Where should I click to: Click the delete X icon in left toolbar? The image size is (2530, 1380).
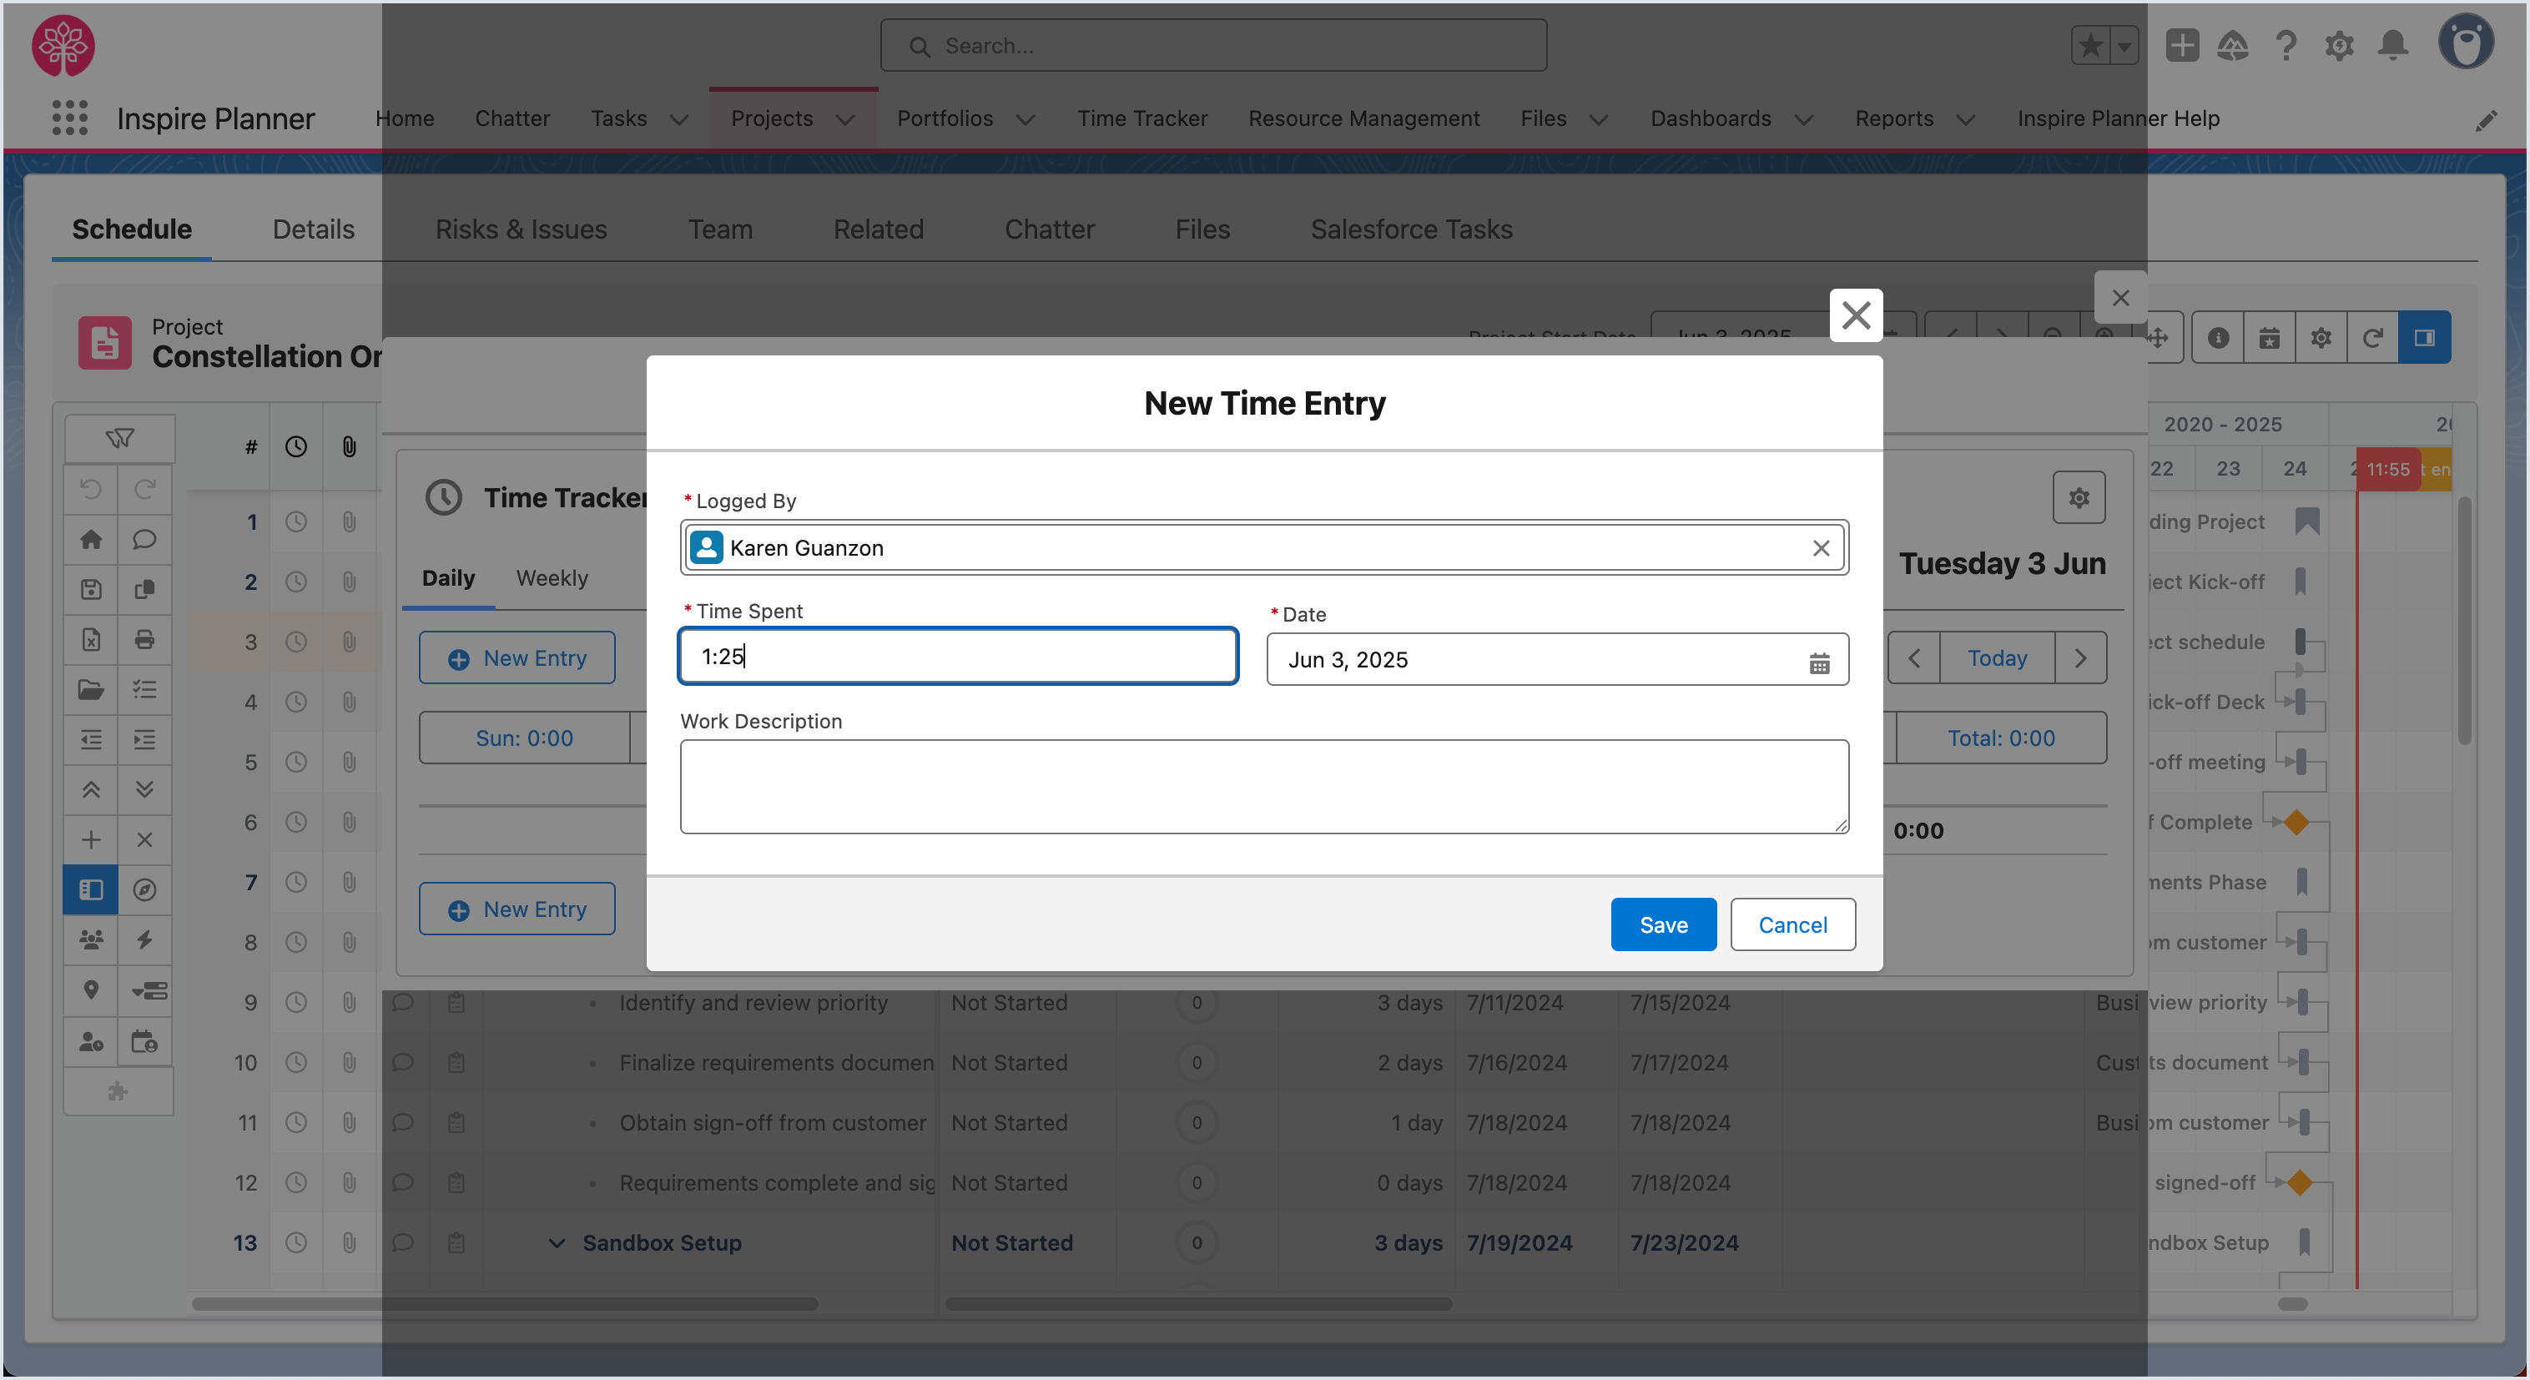[x=144, y=840]
